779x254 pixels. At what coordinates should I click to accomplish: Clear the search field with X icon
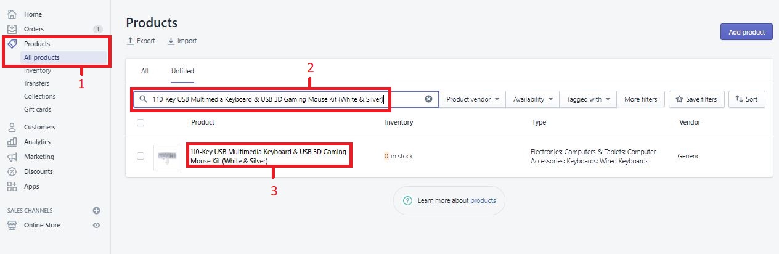(x=428, y=99)
